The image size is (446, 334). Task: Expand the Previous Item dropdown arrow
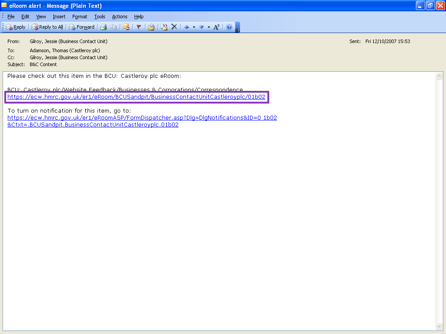coord(194,27)
